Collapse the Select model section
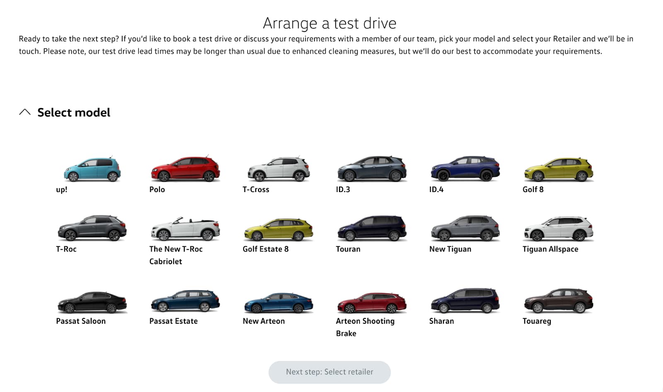The width and height of the screenshot is (663, 392). [x=25, y=112]
